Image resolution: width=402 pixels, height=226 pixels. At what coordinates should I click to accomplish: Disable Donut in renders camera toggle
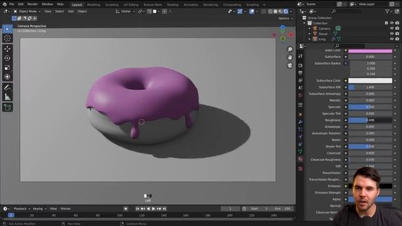(x=397, y=34)
